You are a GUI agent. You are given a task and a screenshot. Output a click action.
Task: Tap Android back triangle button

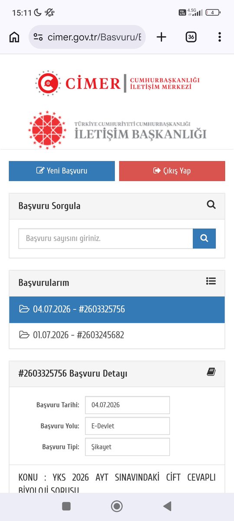pyautogui.click(x=167, y=506)
